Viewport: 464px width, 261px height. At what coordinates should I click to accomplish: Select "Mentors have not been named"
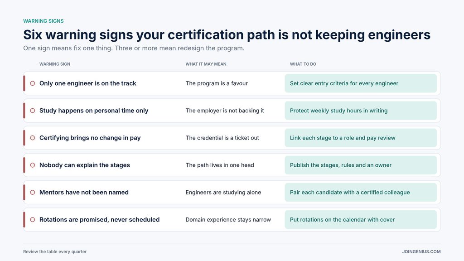[x=84, y=192]
